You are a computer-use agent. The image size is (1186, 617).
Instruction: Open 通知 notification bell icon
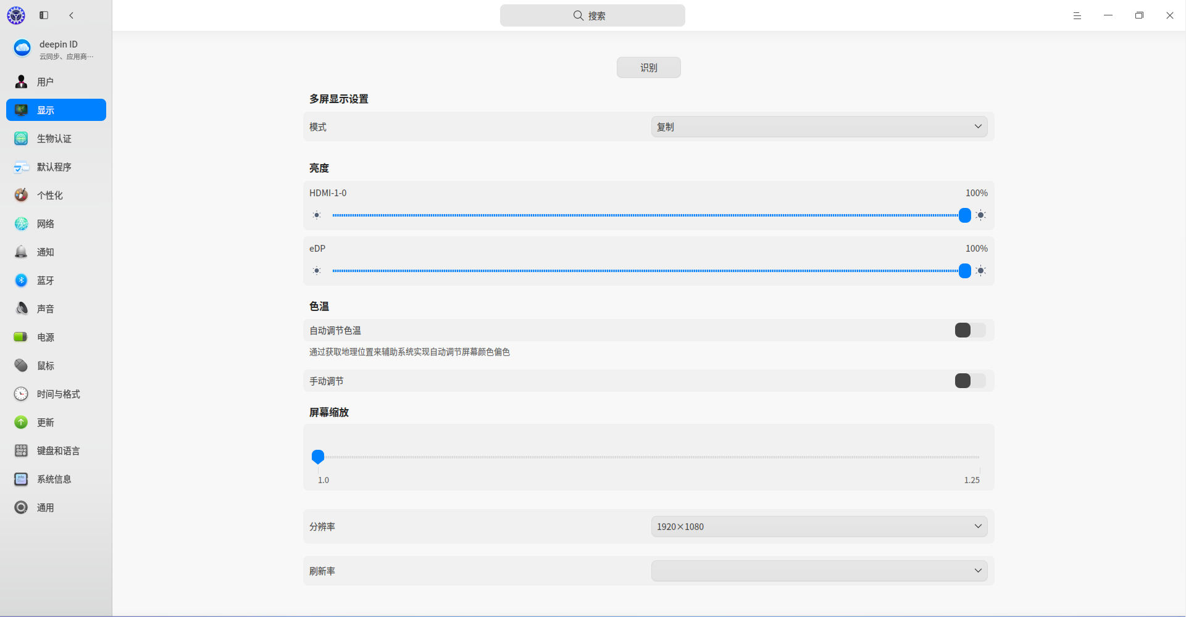(x=22, y=252)
